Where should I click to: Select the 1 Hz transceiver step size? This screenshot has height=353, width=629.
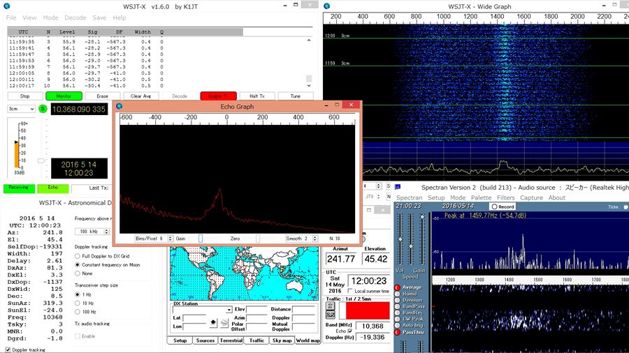78,294
